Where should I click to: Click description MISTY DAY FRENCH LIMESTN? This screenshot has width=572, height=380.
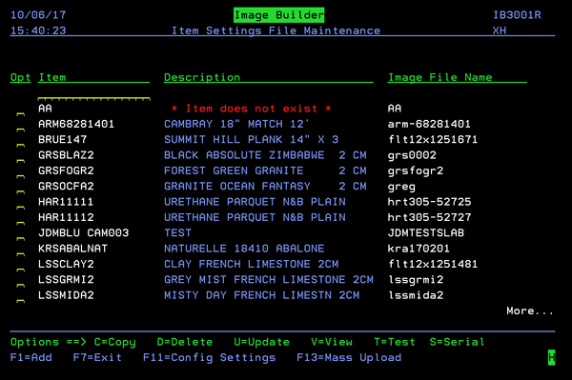[248, 295]
